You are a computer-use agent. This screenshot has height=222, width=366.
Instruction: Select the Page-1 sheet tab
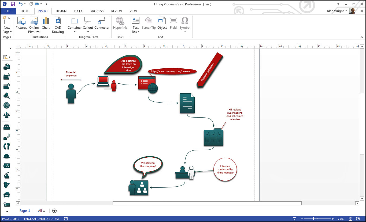point(25,211)
